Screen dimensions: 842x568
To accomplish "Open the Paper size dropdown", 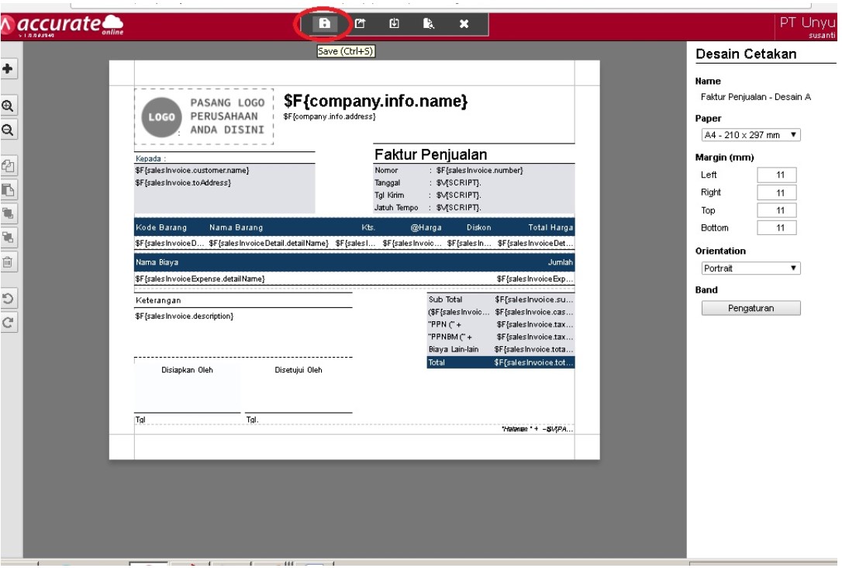I will coord(750,135).
